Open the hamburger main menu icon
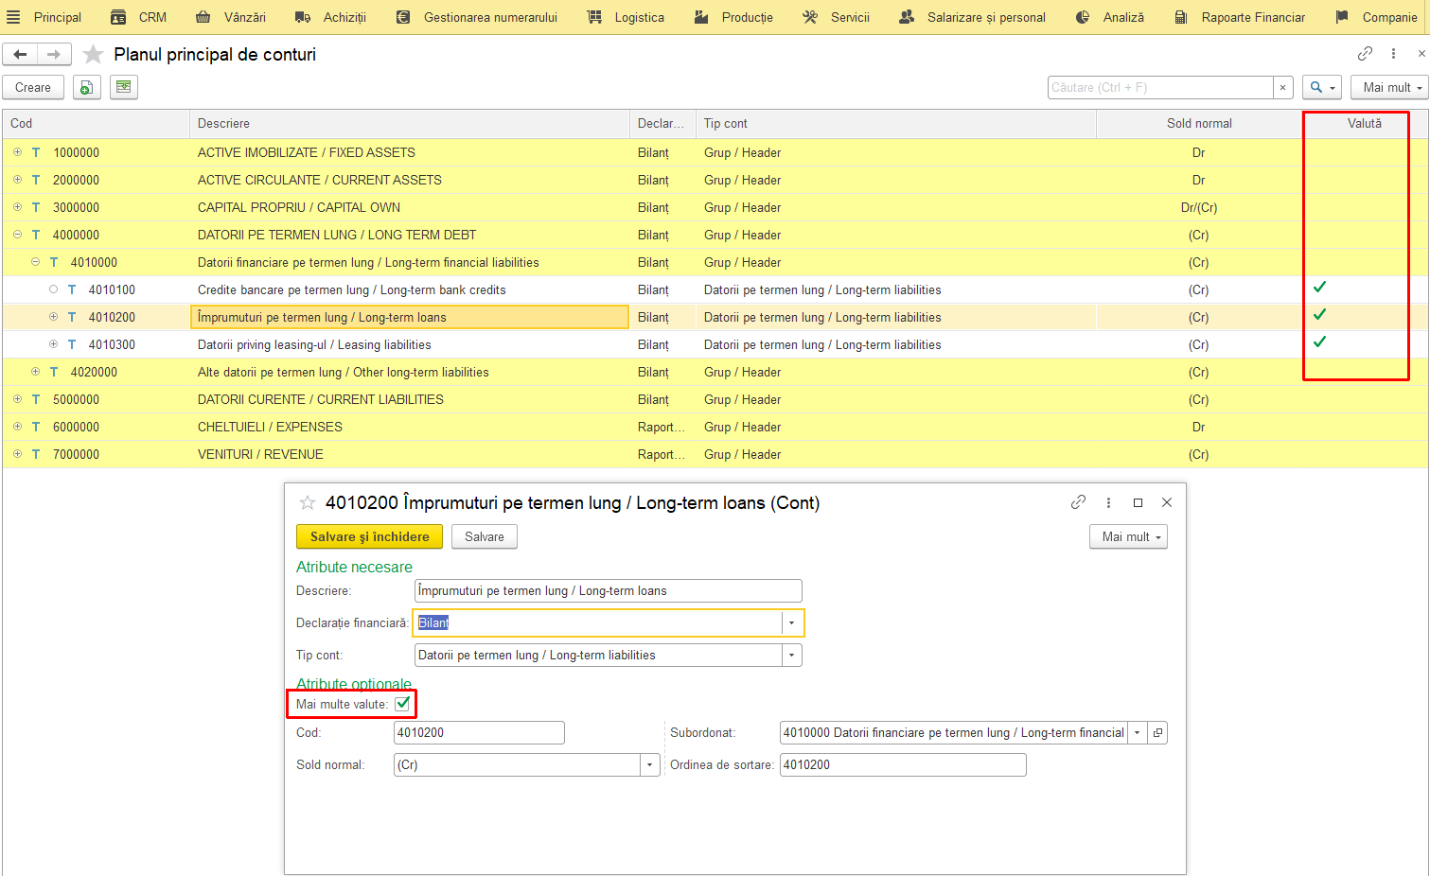 13,17
